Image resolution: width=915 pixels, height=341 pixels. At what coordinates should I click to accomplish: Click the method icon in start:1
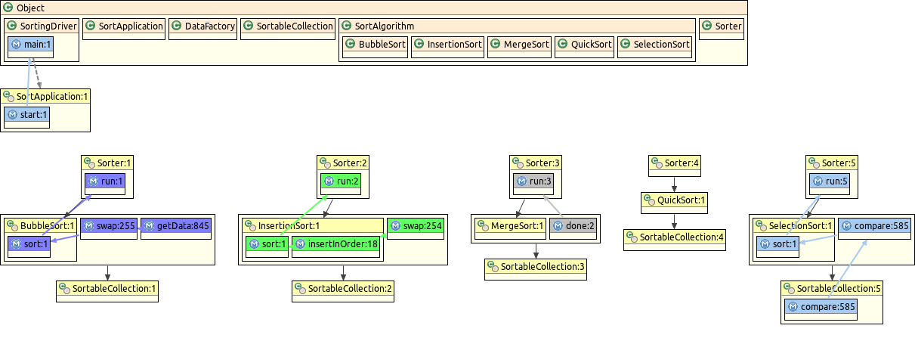click(x=11, y=115)
